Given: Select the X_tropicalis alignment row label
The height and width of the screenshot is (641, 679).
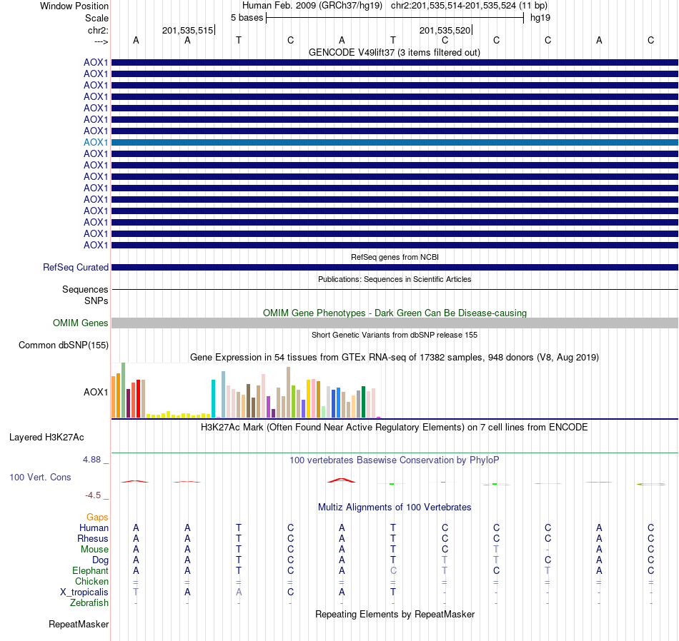Looking at the screenshot, I should pyautogui.click(x=84, y=592).
